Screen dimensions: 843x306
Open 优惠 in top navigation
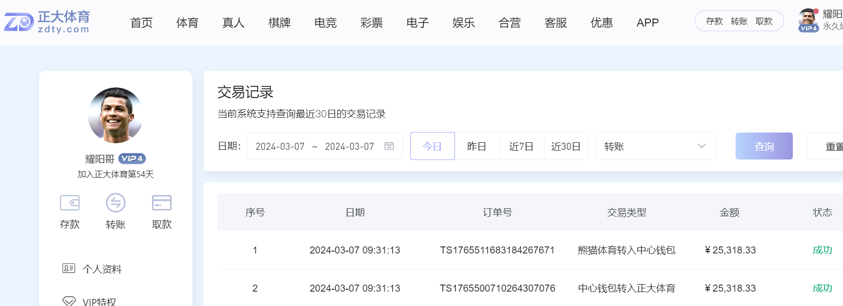click(602, 23)
